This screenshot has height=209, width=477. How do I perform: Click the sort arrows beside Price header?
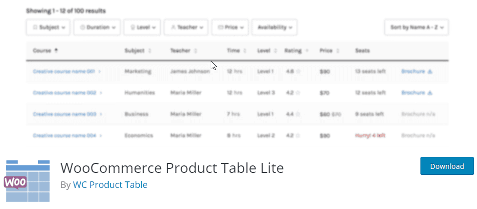click(338, 51)
